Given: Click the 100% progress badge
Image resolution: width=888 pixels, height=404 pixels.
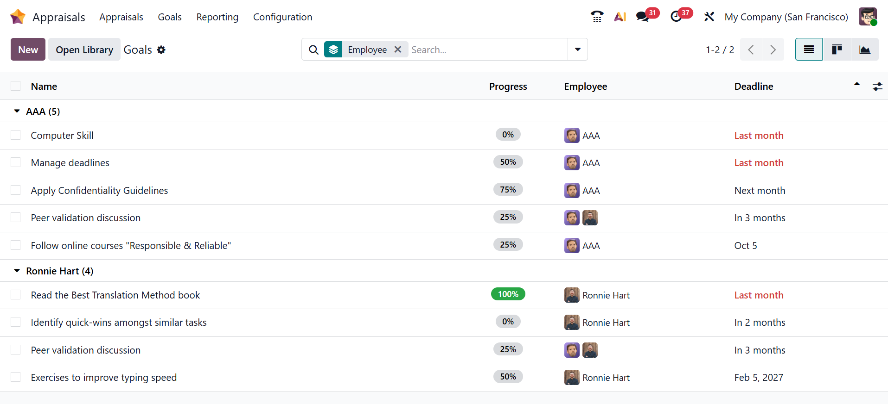Looking at the screenshot, I should (508, 294).
